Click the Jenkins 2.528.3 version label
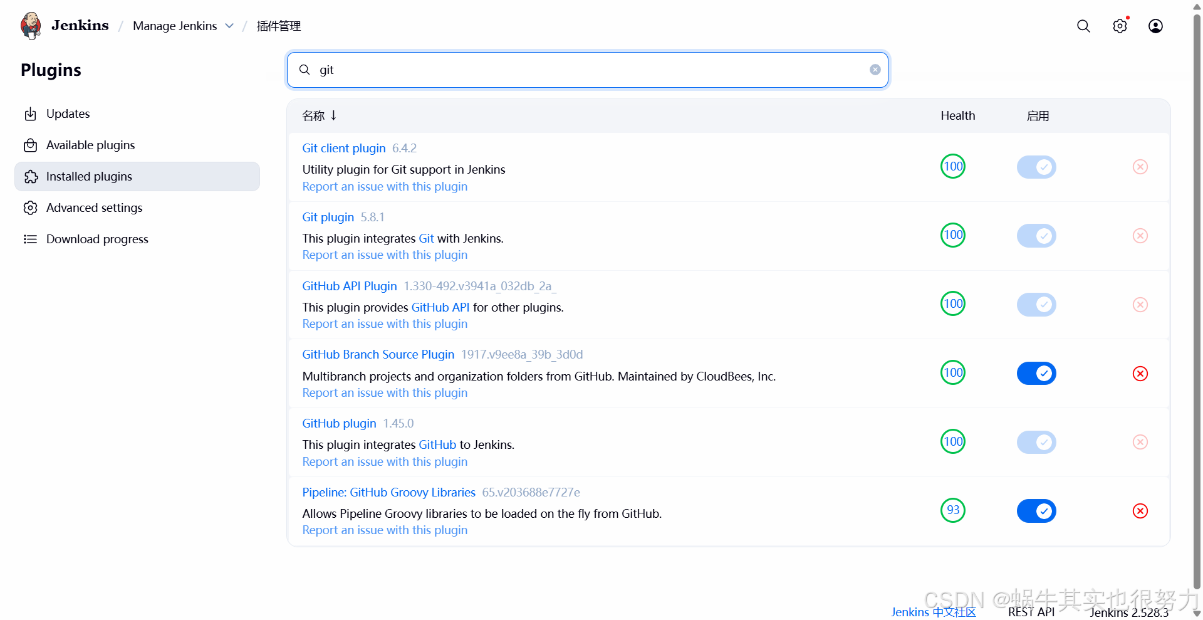 1129,612
